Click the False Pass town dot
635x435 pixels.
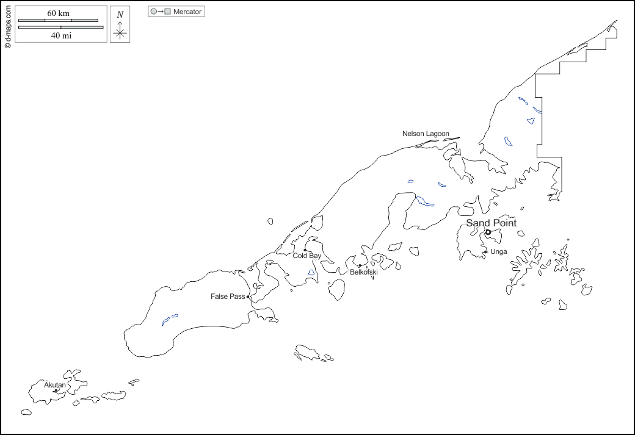248,297
